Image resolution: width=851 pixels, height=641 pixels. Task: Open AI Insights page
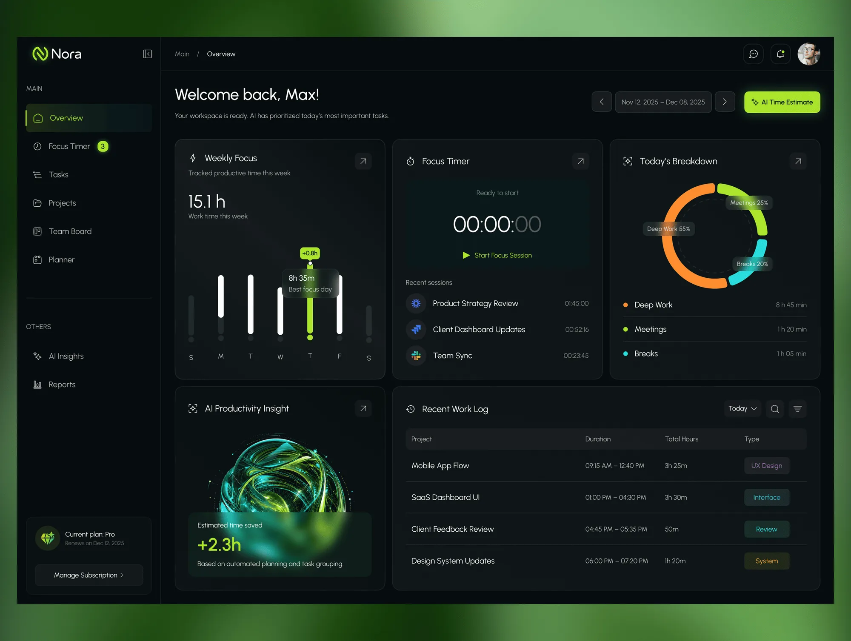66,356
